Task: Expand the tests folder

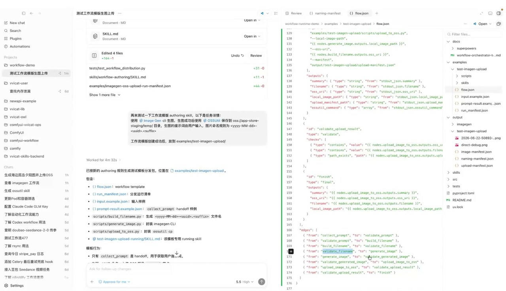Action: tap(448, 186)
